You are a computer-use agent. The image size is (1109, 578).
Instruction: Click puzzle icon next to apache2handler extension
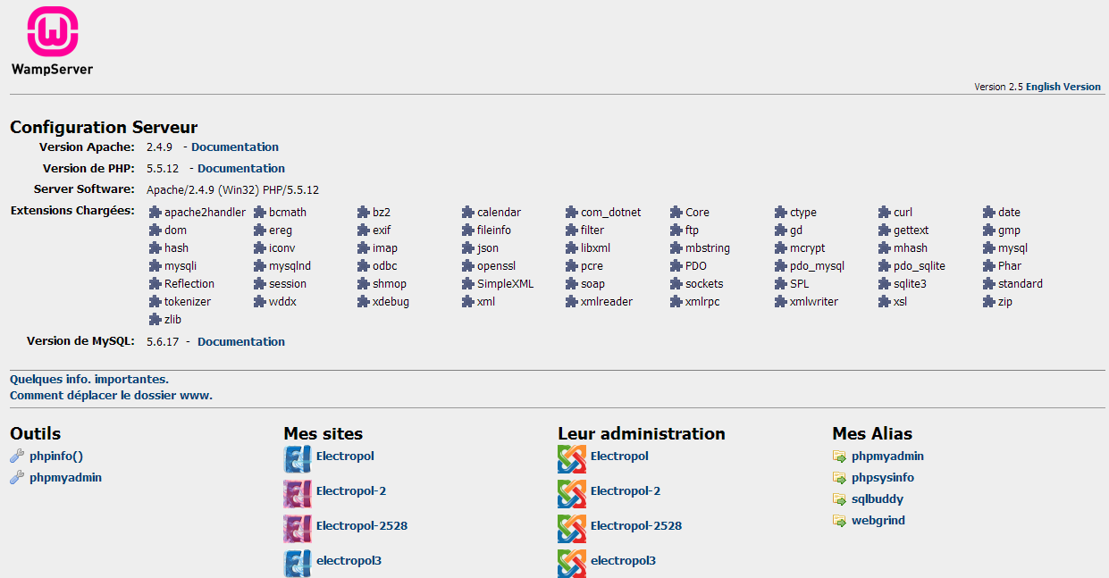(155, 213)
